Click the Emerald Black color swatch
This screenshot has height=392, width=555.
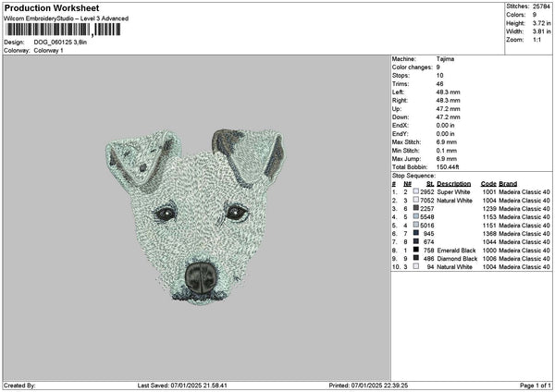click(416, 250)
